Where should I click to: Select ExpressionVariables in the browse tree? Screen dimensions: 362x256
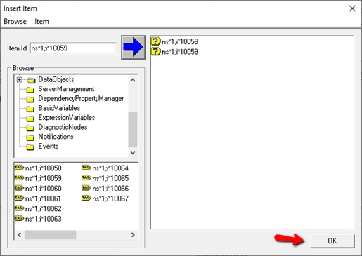point(67,118)
